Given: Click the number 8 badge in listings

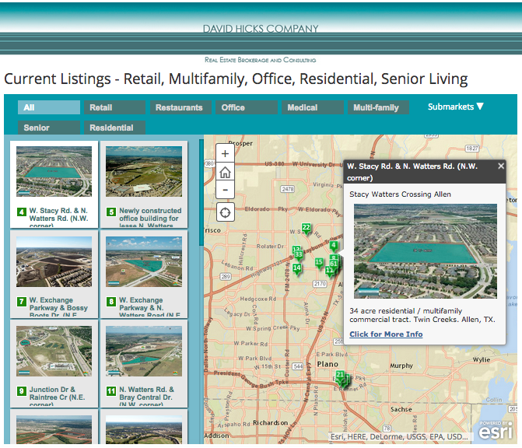Looking at the screenshot, I should point(111,302).
